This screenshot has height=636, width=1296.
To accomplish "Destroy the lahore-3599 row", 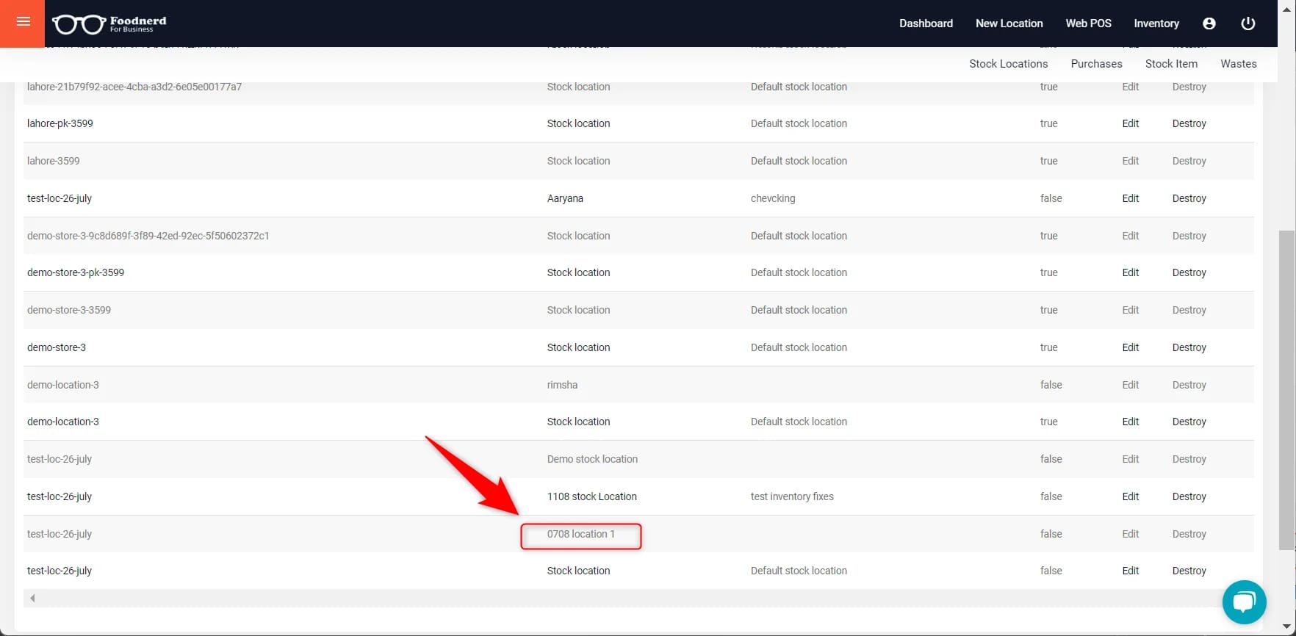I will [x=1189, y=162].
